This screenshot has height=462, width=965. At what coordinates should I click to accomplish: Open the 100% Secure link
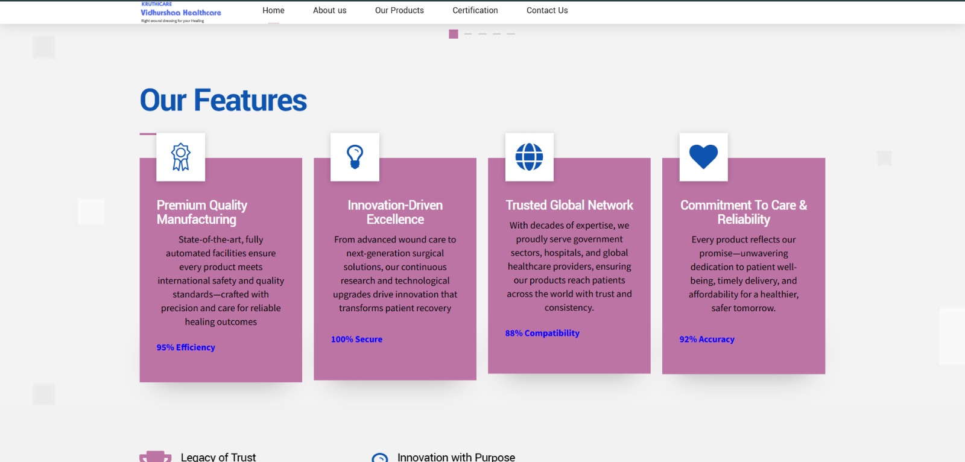[356, 340]
